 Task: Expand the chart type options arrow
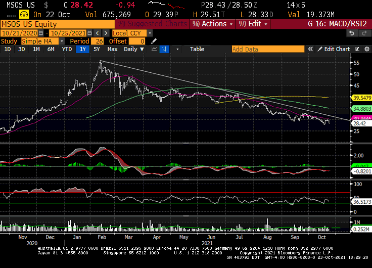(177, 49)
